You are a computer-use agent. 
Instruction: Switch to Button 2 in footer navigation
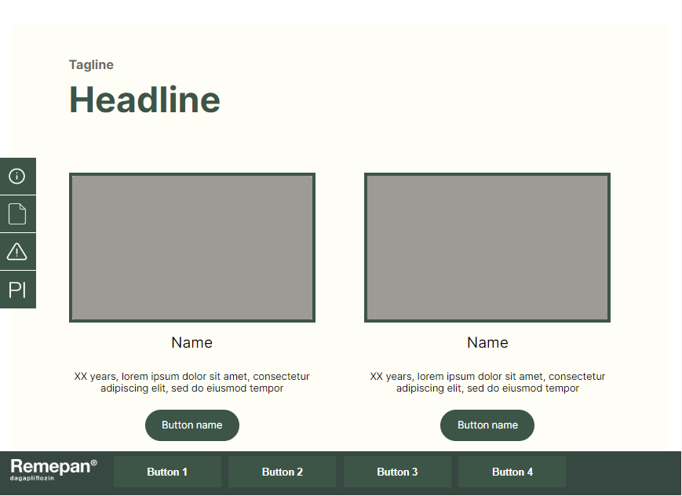click(283, 472)
